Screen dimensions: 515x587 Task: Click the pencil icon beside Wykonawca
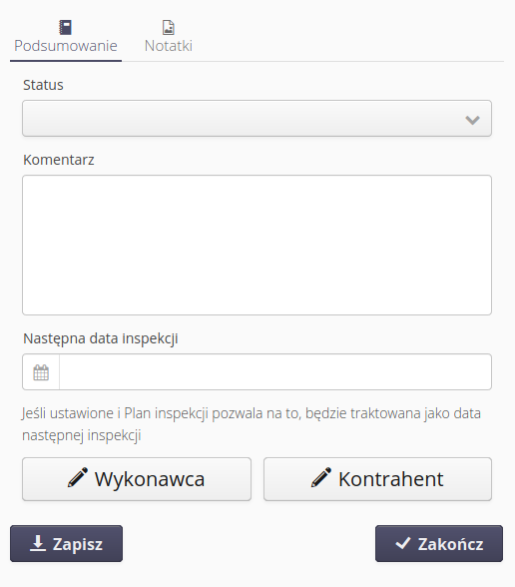pyautogui.click(x=78, y=477)
